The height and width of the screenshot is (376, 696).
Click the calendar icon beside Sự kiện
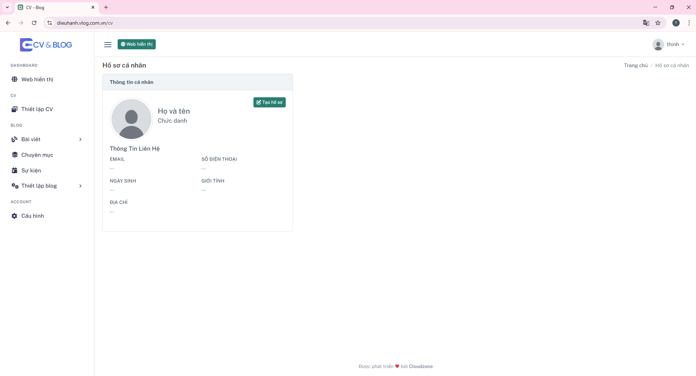click(x=15, y=171)
